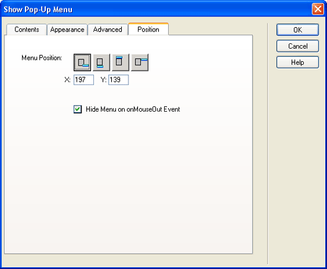Toggle the Hide Menu on onMouseOut checkbox
327x269 pixels.
click(77, 109)
